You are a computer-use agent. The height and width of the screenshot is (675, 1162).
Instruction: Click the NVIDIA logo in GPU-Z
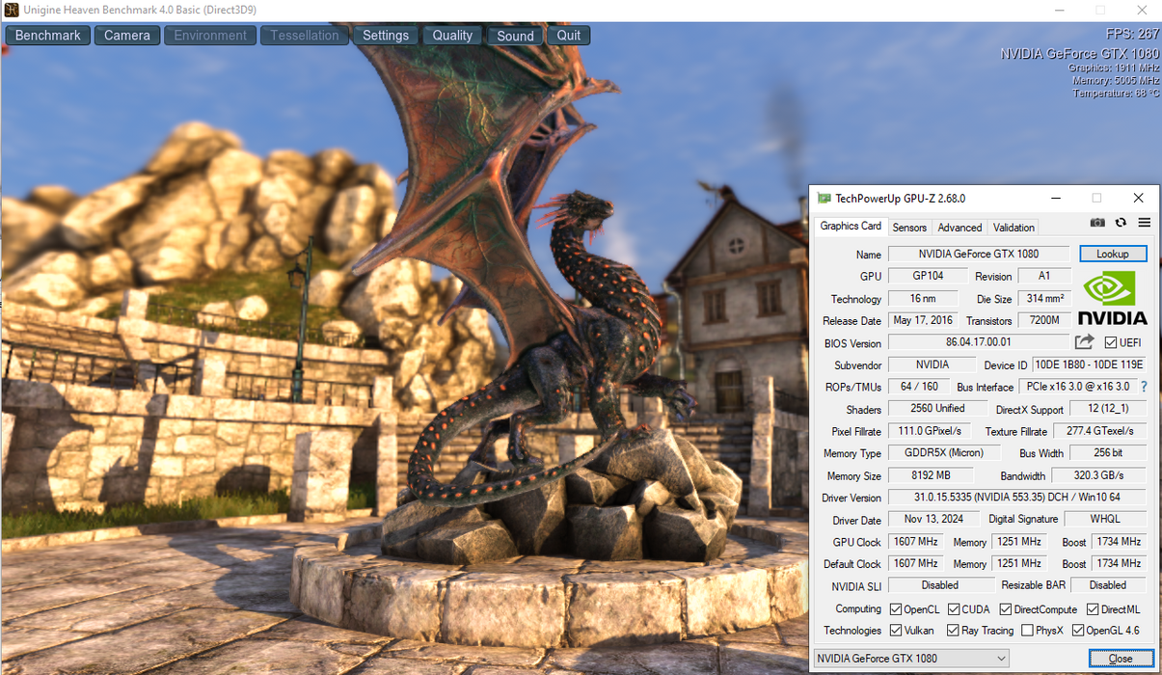click(1112, 298)
